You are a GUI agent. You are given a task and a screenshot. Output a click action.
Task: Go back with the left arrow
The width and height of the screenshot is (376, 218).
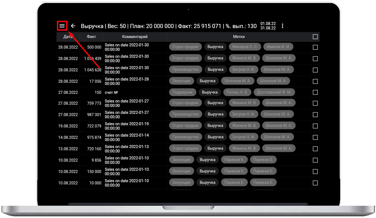73,26
